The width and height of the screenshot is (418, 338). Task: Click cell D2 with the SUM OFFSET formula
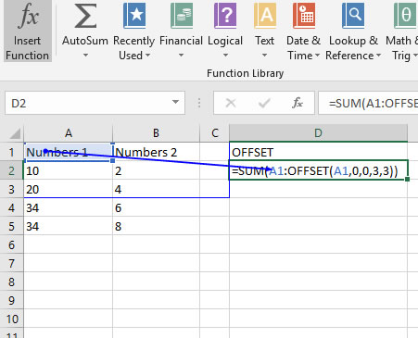(318, 170)
